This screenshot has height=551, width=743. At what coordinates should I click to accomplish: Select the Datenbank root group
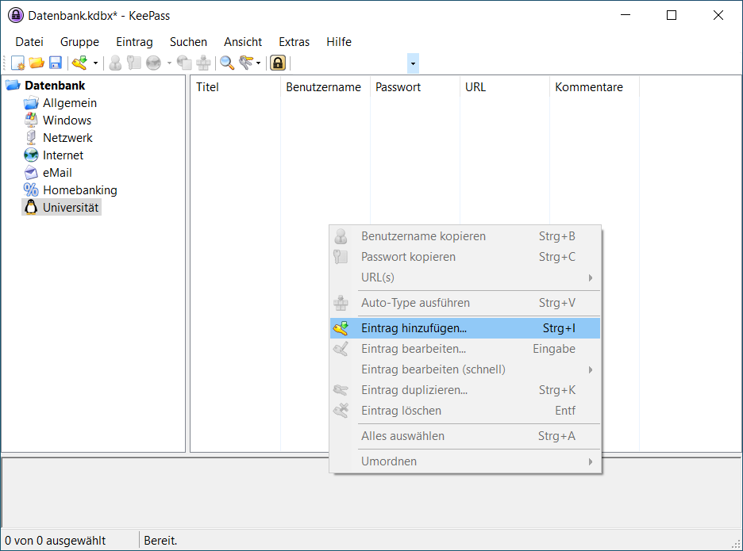55,85
